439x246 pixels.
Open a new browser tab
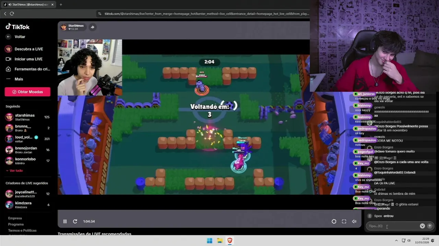click(x=61, y=4)
